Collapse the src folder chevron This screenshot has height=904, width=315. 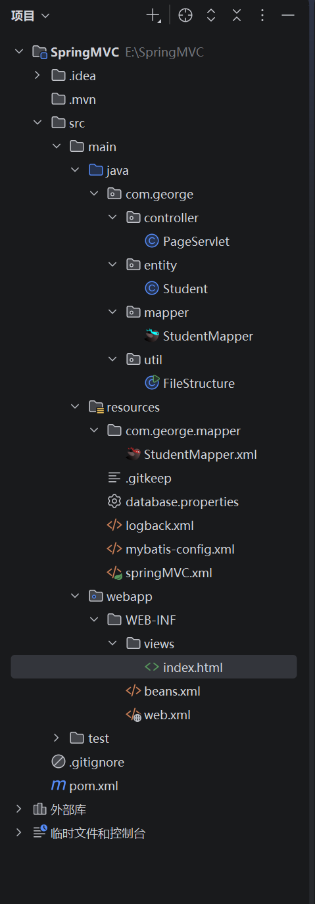[37, 123]
